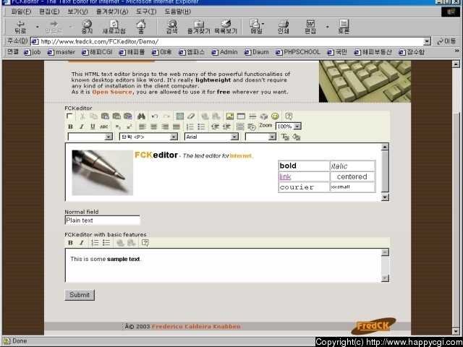The image size is (463, 347).
Task: Click Numbered List icon in full editor
Action: coord(190,127)
